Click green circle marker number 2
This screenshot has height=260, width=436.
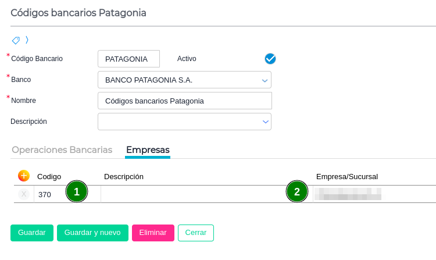coord(297,191)
